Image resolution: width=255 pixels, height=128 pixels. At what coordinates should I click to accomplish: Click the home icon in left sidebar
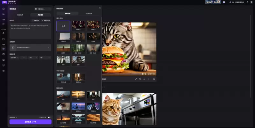3,9
